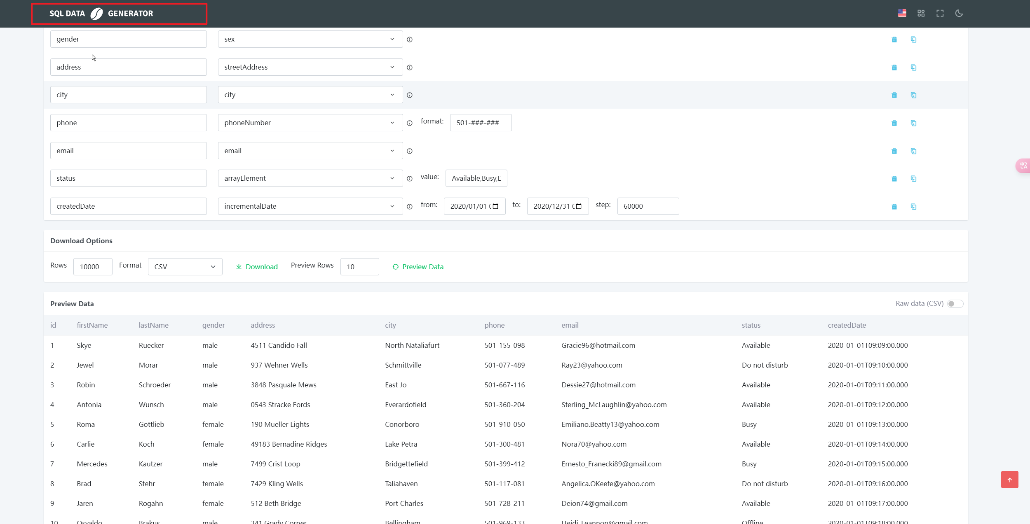The height and width of the screenshot is (524, 1030).
Task: Delete the createdDate field row
Action: point(894,207)
